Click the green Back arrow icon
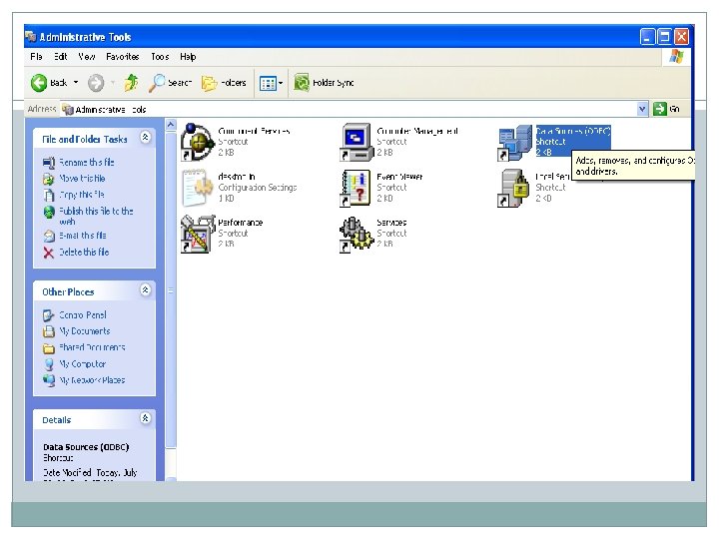 [39, 83]
